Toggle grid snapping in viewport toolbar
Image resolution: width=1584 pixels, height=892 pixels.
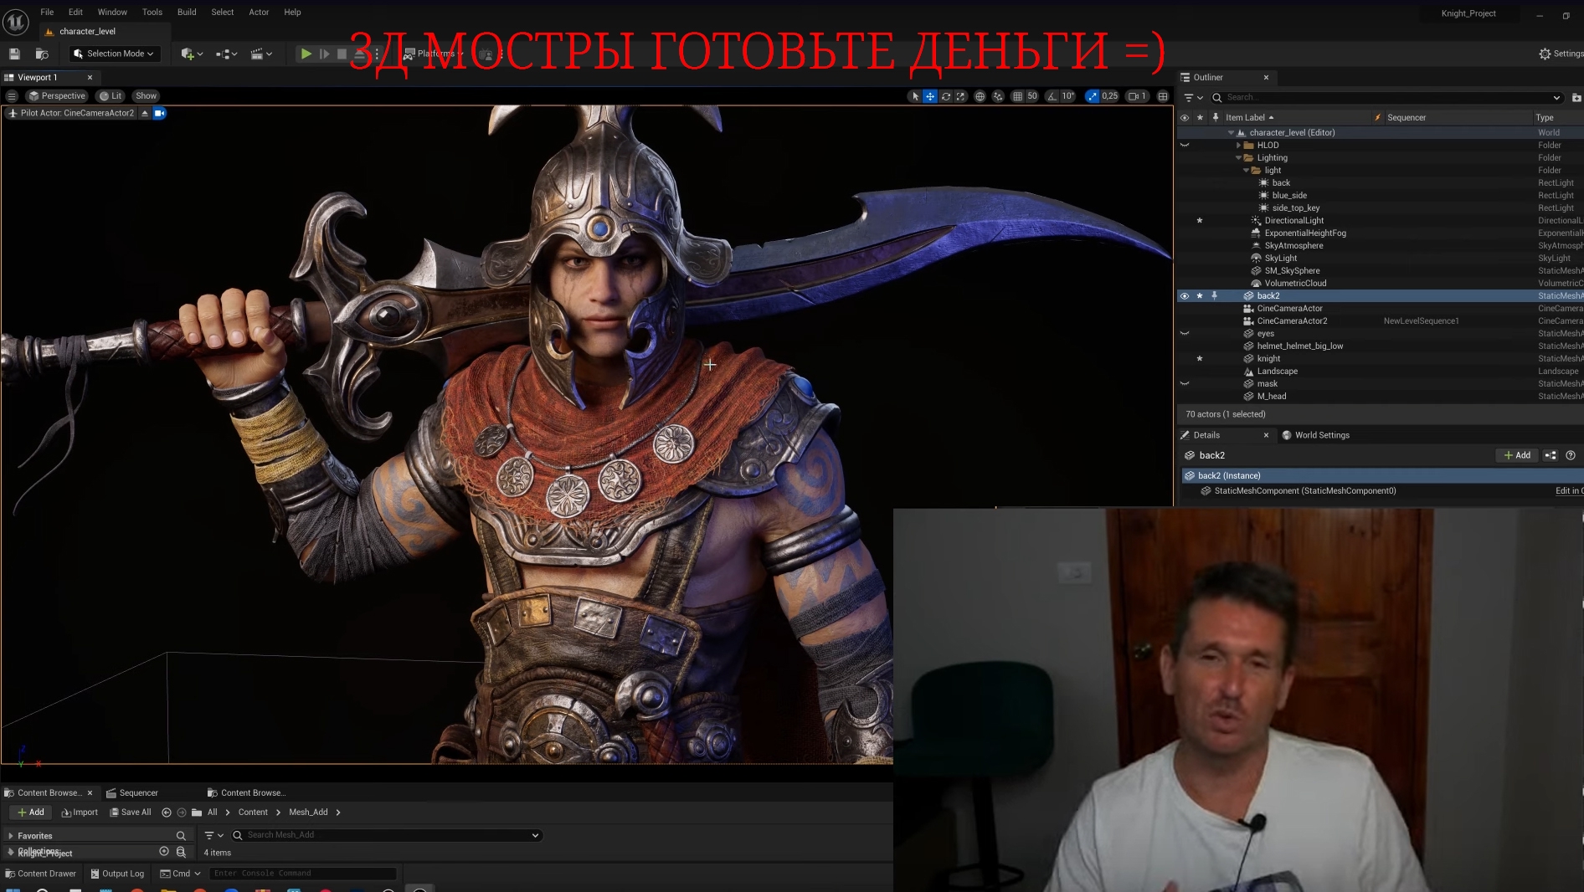click(x=1017, y=96)
